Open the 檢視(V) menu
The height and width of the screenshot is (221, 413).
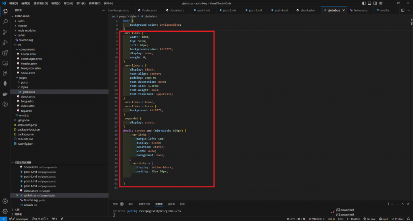pyautogui.click(x=56, y=3)
